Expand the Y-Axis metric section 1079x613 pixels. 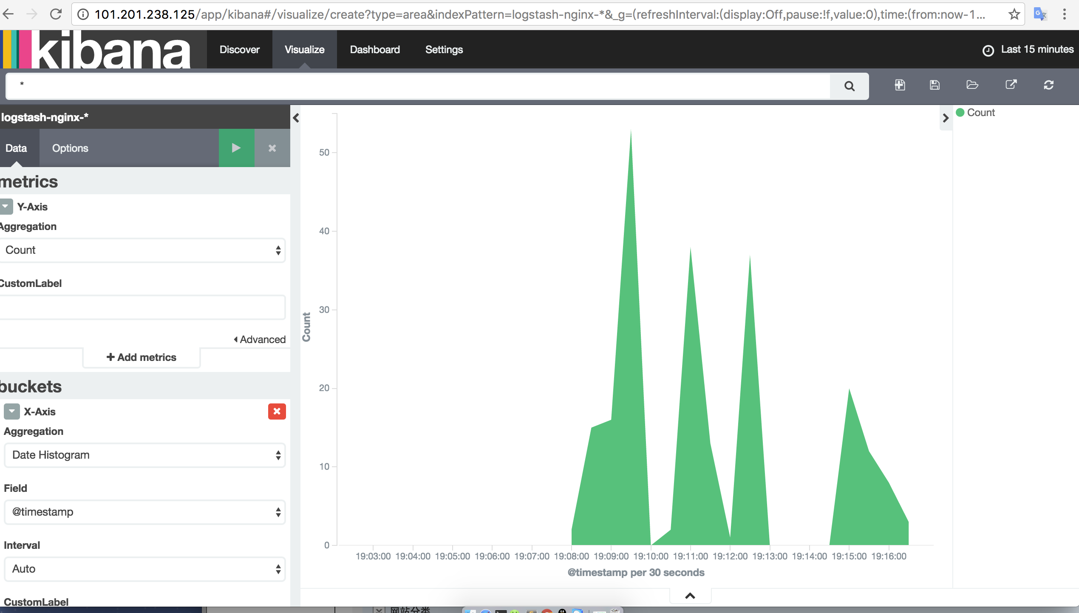click(6, 207)
